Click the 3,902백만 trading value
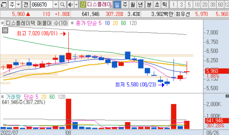229x135 pixels. tap(162, 14)
